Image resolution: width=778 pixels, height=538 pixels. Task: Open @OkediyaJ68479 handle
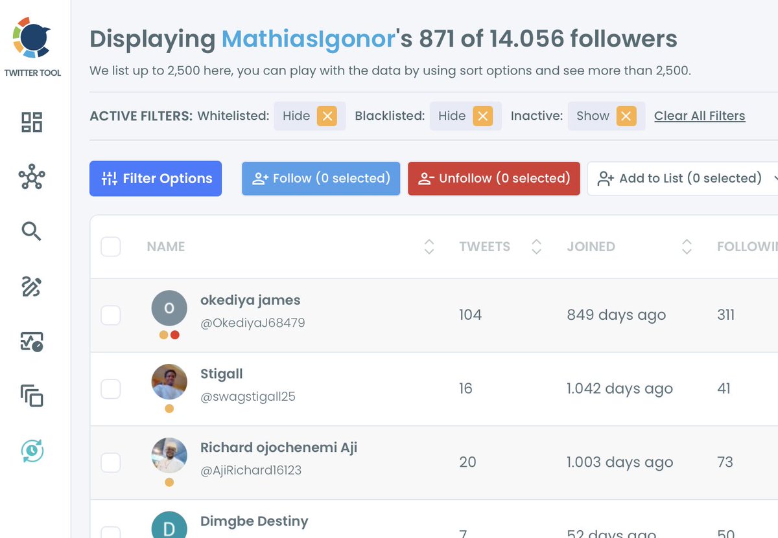(x=253, y=322)
